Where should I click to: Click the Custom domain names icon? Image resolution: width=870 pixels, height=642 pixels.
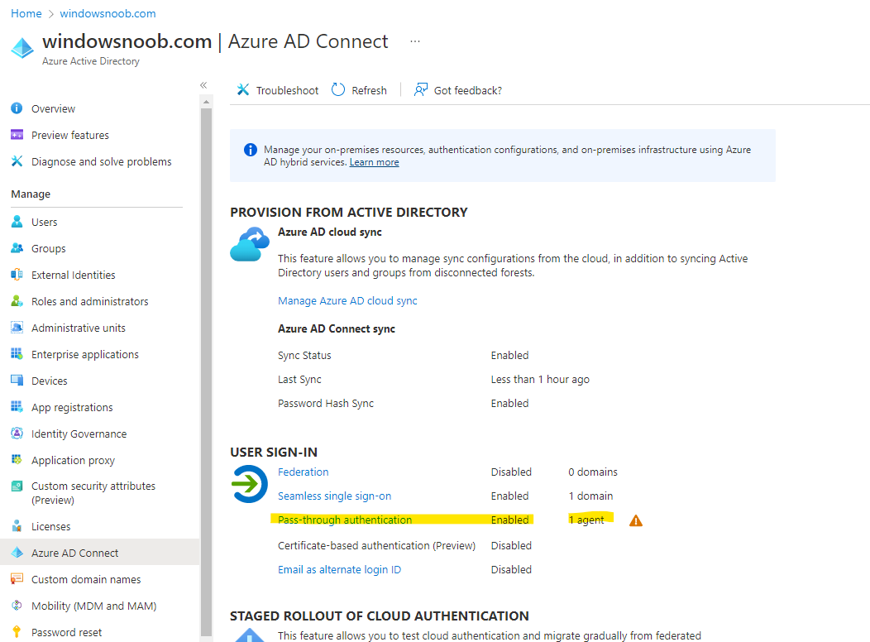pyautogui.click(x=17, y=579)
